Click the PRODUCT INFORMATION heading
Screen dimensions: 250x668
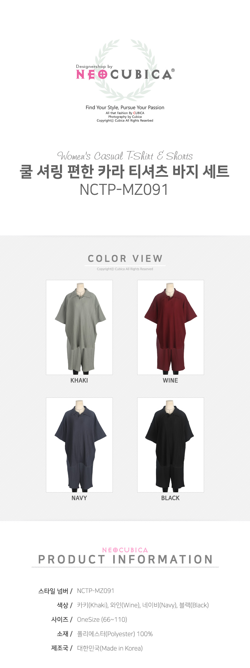tap(125, 559)
